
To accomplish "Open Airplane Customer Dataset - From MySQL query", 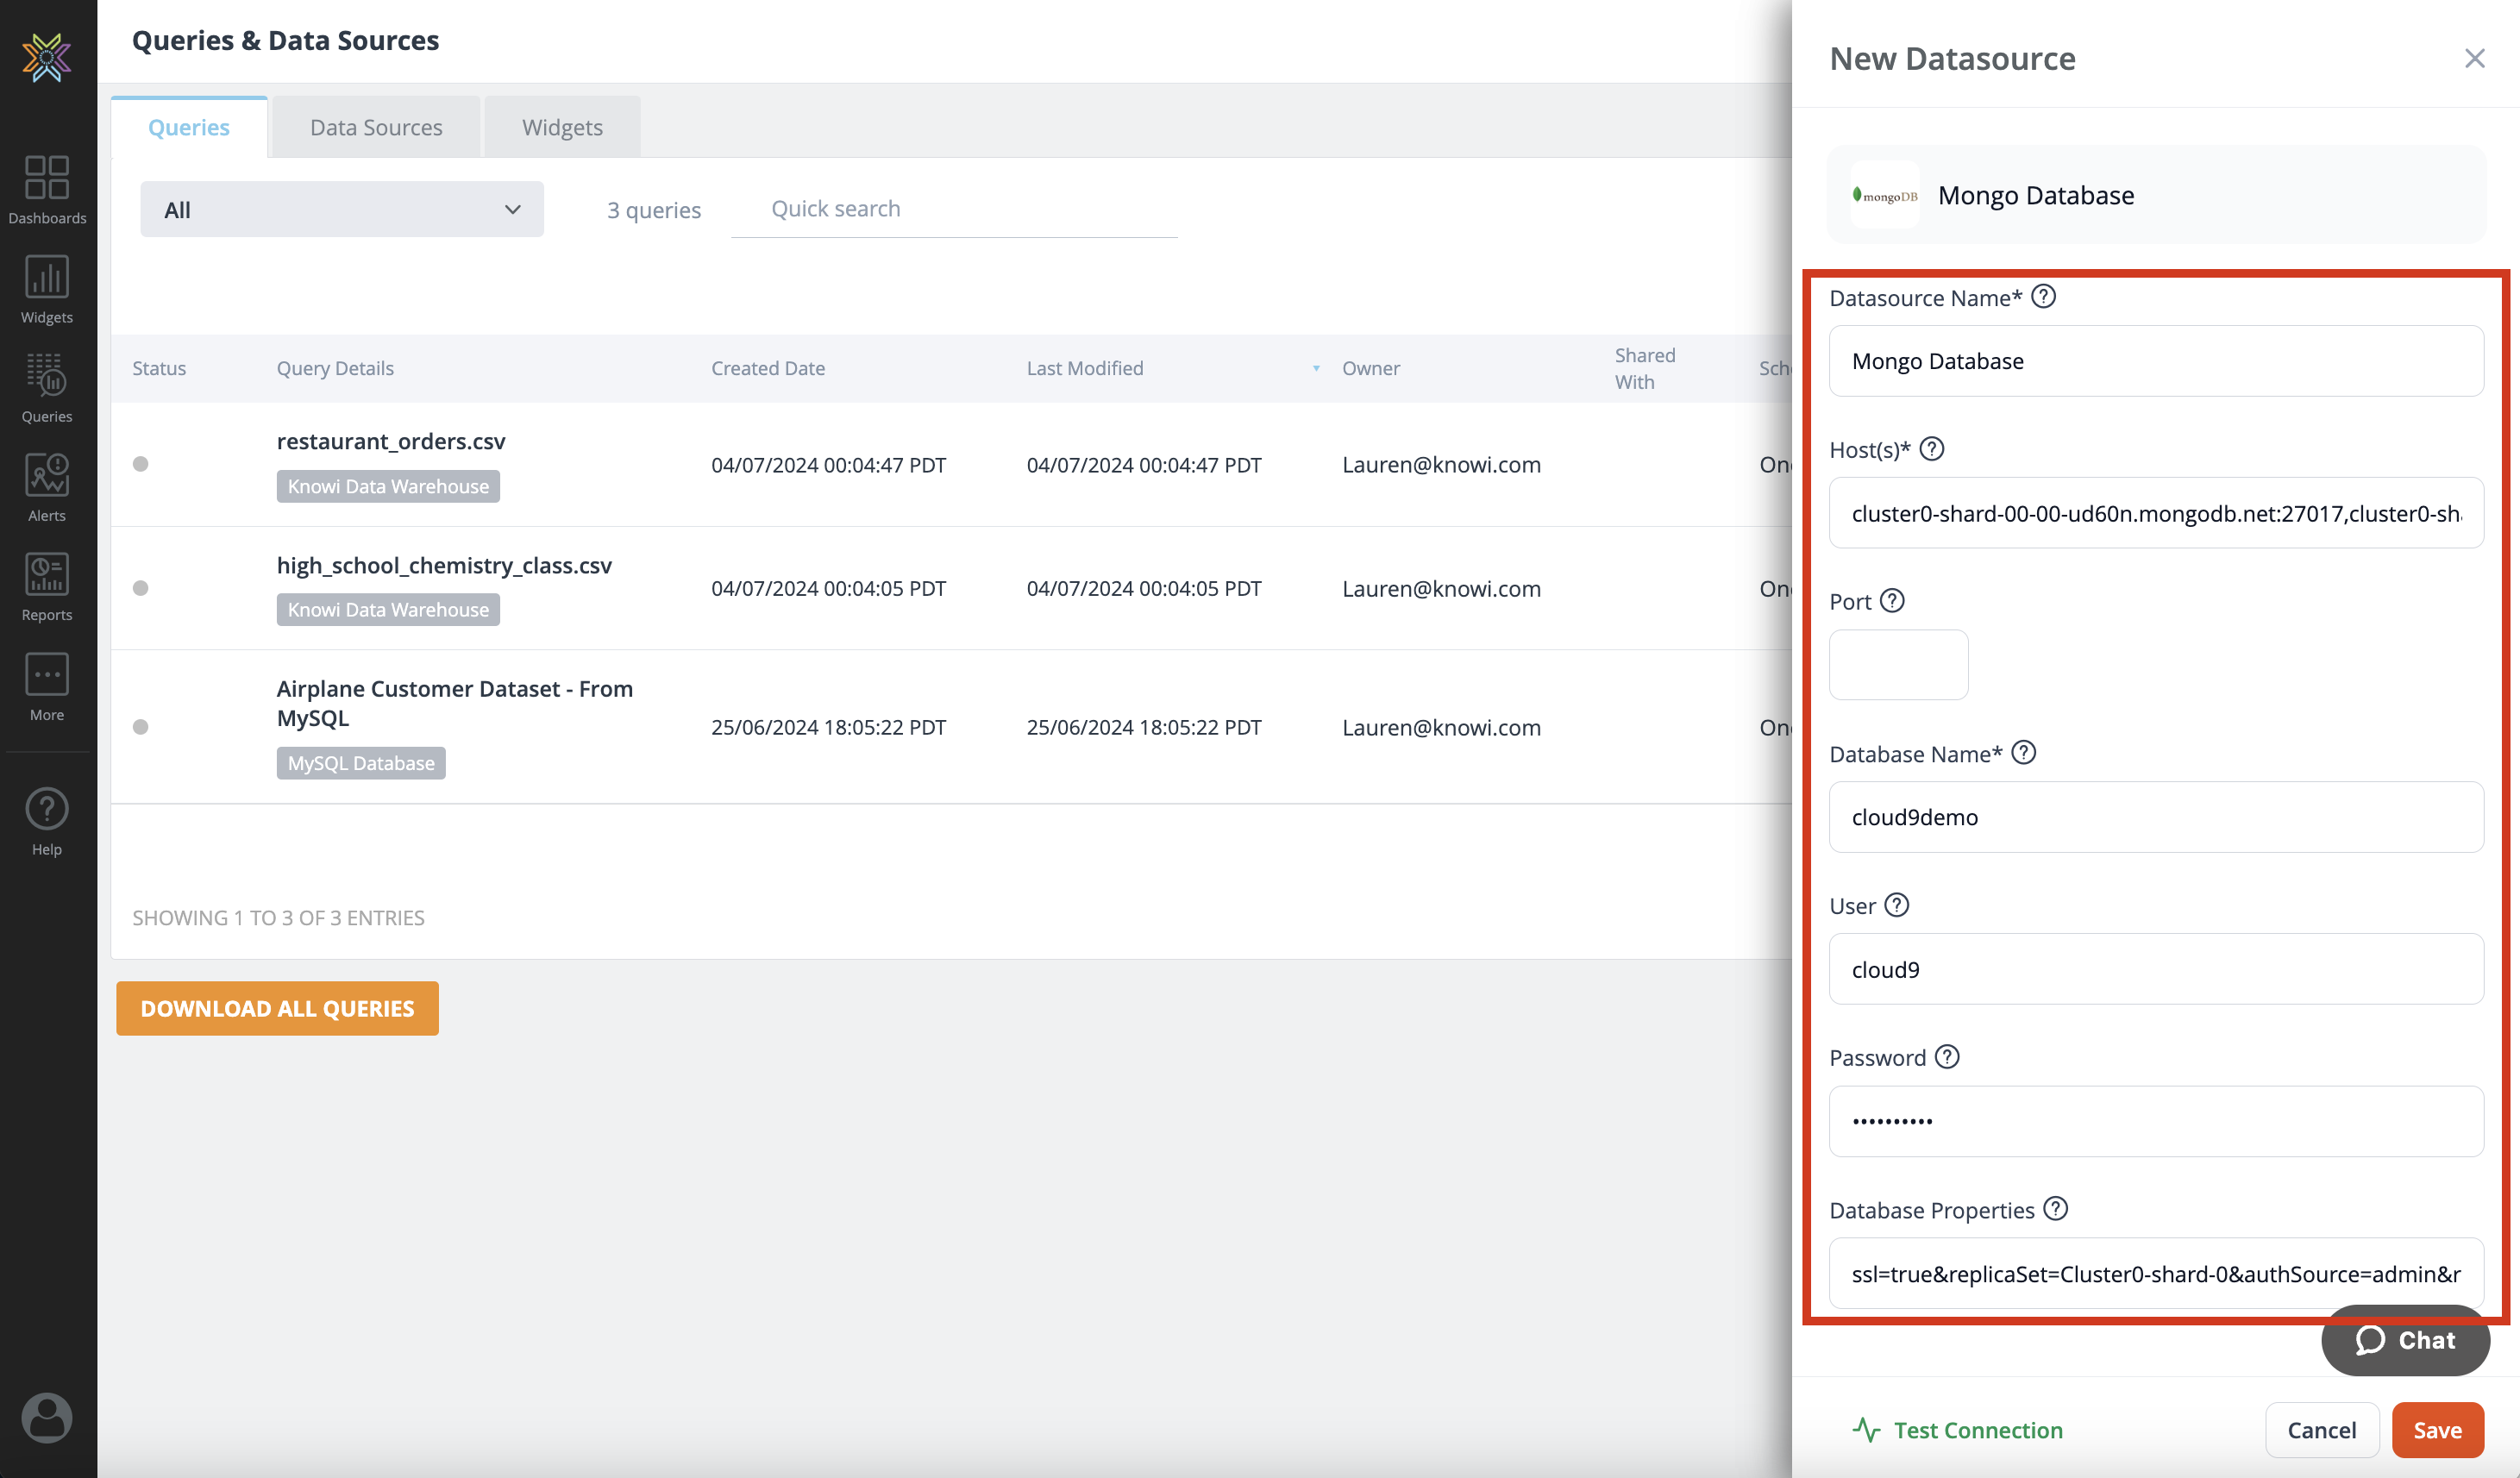I will (455, 703).
